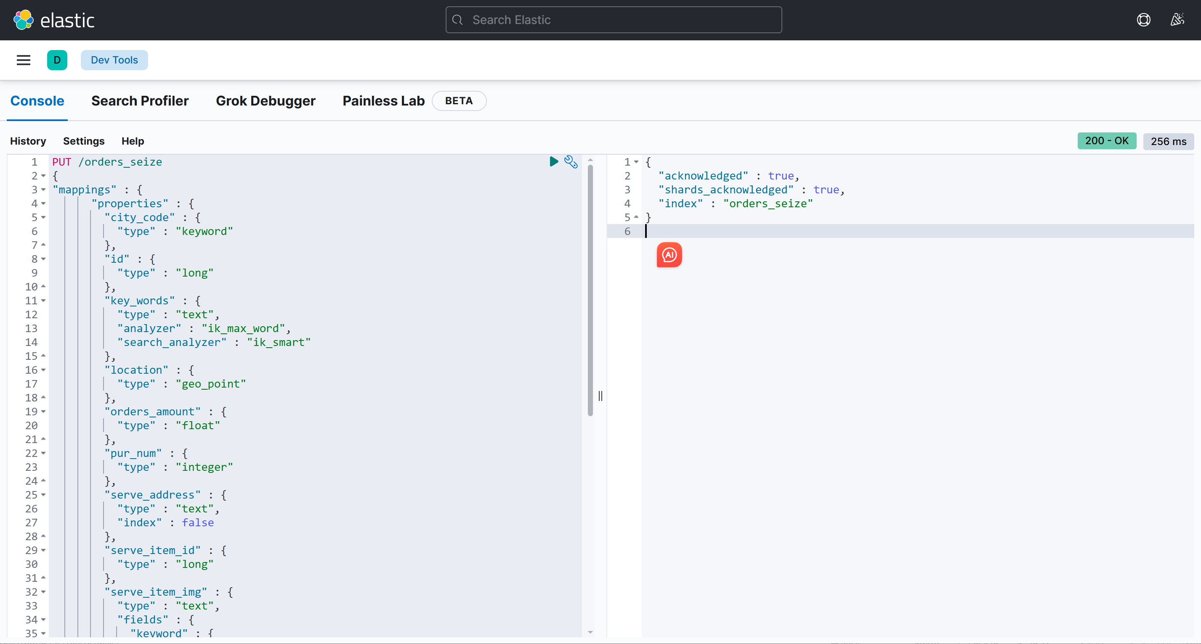Click the "orders_amount" property name
Screen dimensions: 1201x644
click(152, 412)
